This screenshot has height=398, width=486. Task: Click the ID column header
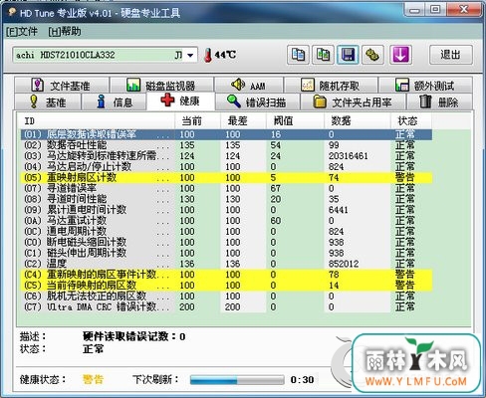click(97, 121)
